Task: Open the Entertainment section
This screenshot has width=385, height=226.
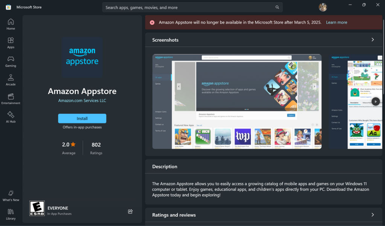Action: 11,99
